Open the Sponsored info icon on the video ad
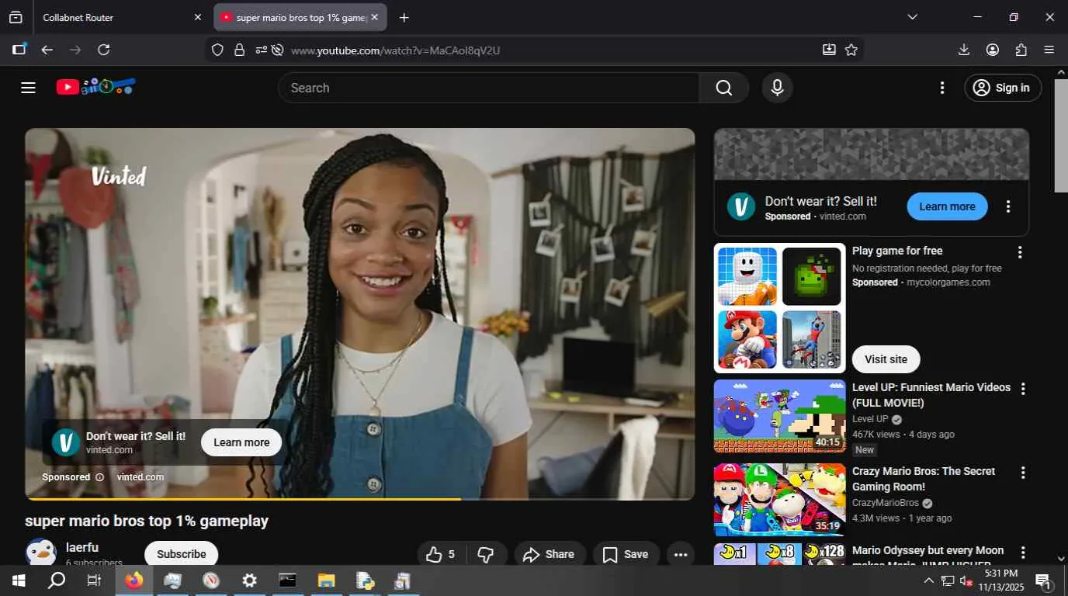 [x=99, y=477]
